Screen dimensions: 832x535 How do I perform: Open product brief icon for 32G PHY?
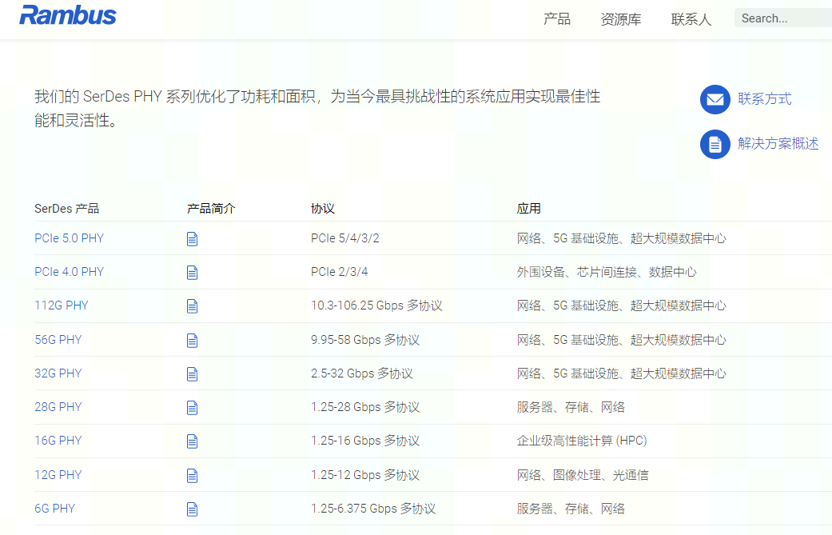pos(192,374)
